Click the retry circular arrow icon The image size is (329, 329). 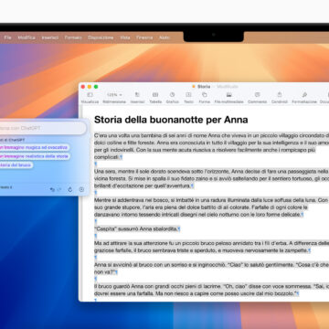pos(70,189)
